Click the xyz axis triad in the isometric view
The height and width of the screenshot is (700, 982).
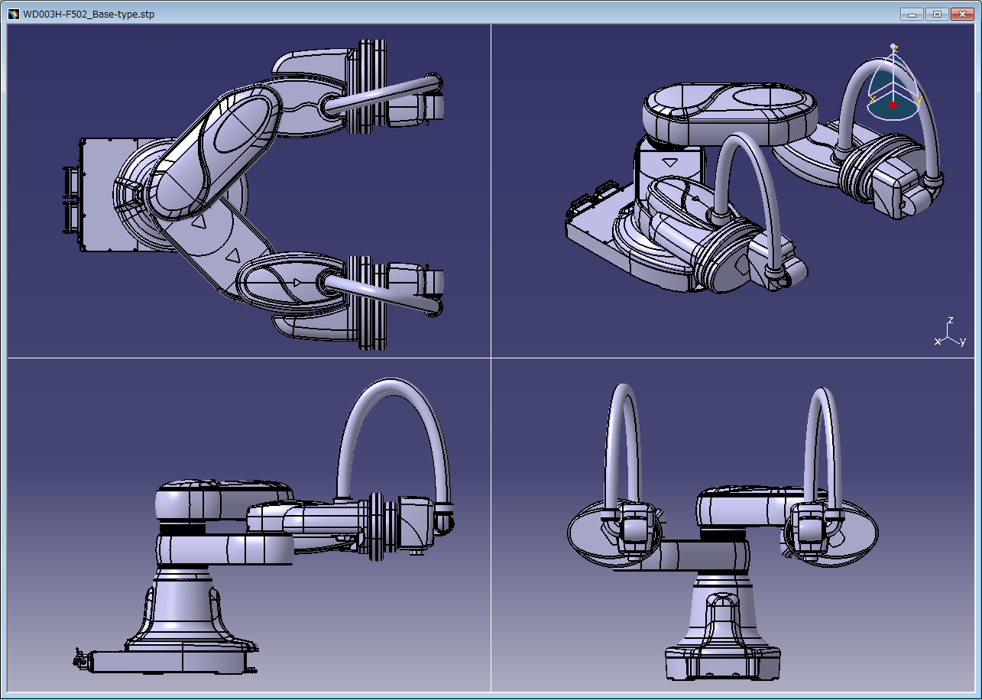950,332
